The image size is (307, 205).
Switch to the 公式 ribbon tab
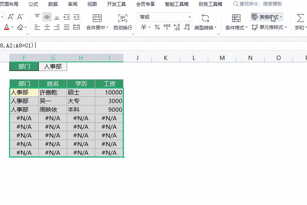click(x=33, y=4)
